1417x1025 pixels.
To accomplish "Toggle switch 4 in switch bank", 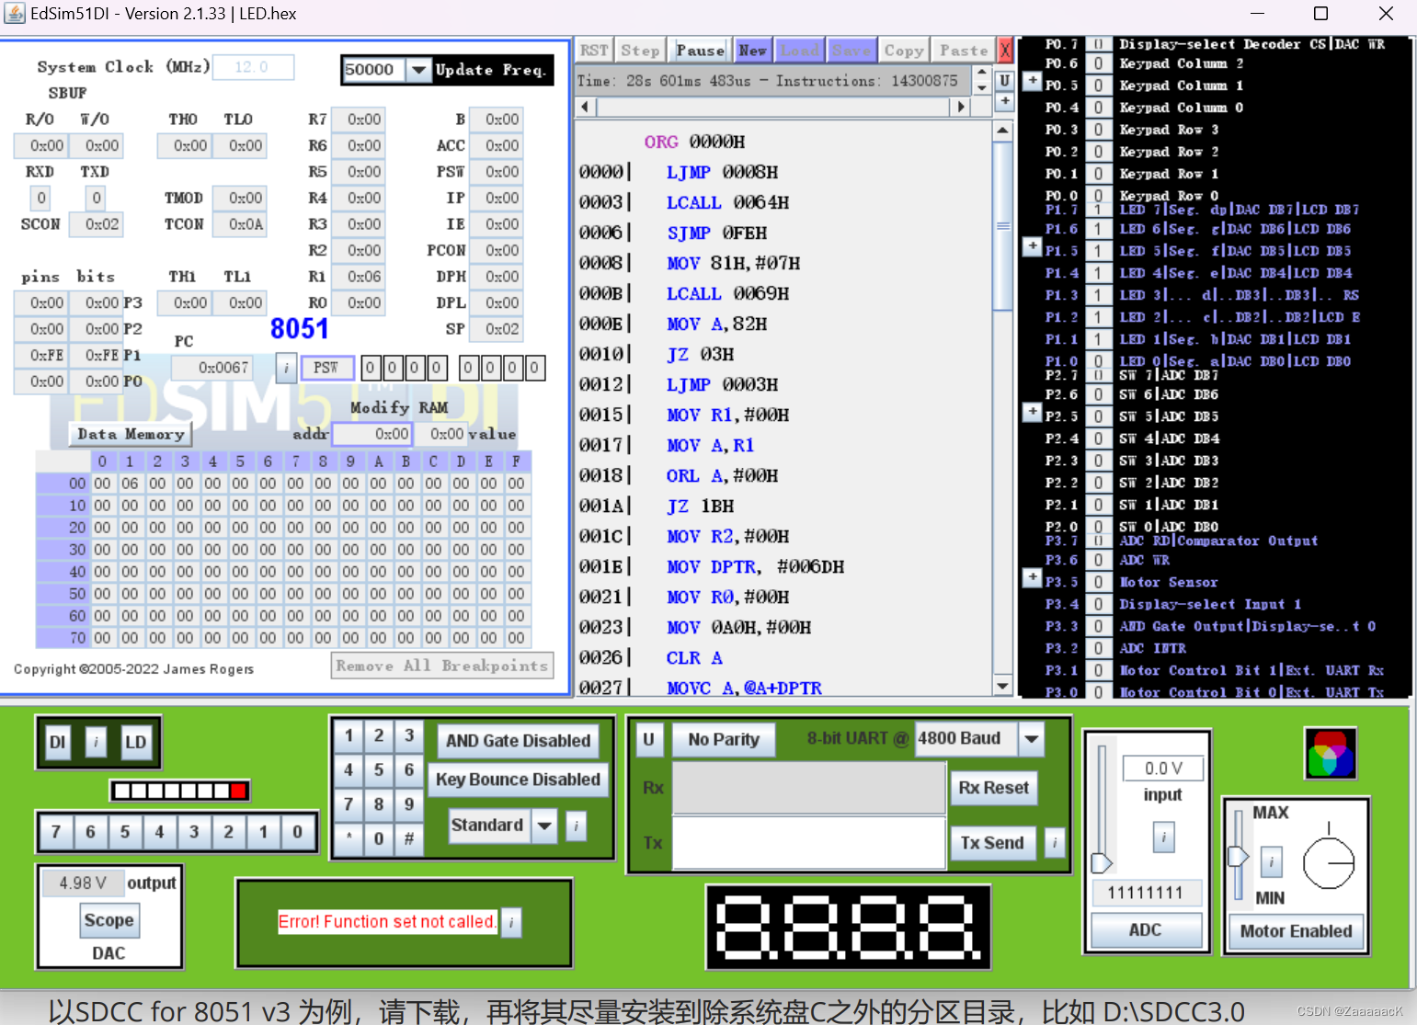I will 159,832.
